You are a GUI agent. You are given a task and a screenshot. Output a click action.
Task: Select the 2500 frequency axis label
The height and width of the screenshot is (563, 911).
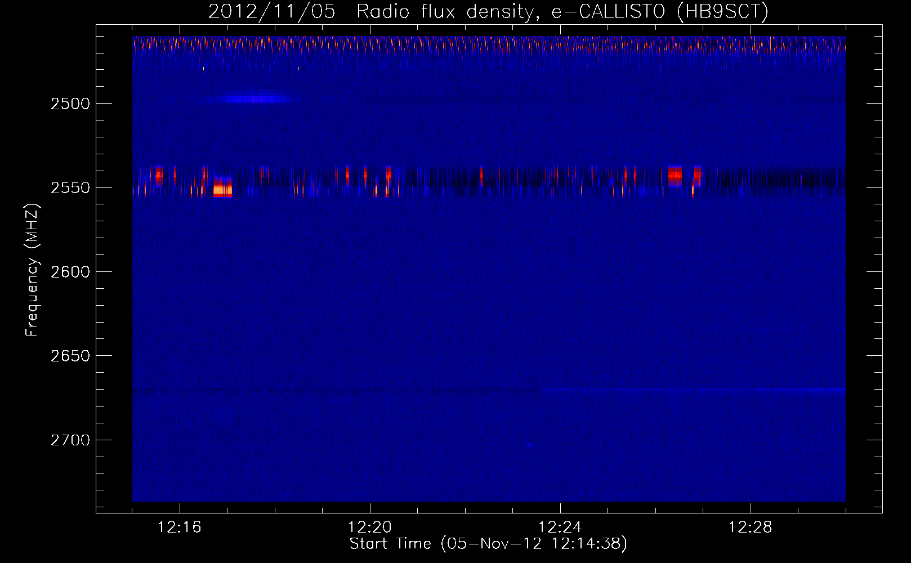point(70,104)
